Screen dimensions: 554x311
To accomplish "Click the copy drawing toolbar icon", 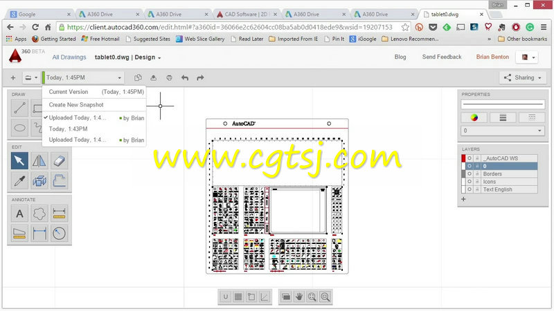I will click(x=138, y=77).
